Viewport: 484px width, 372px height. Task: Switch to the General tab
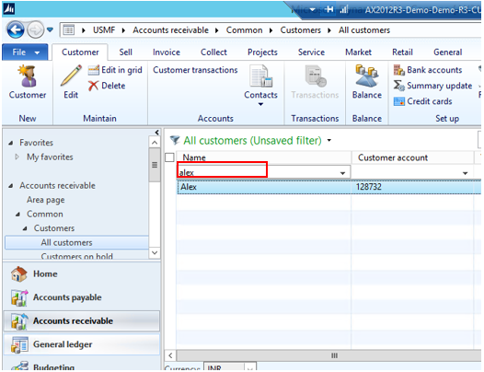(x=447, y=52)
